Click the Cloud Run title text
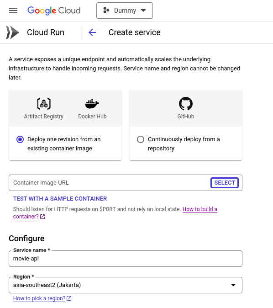273x308 pixels. [46, 32]
